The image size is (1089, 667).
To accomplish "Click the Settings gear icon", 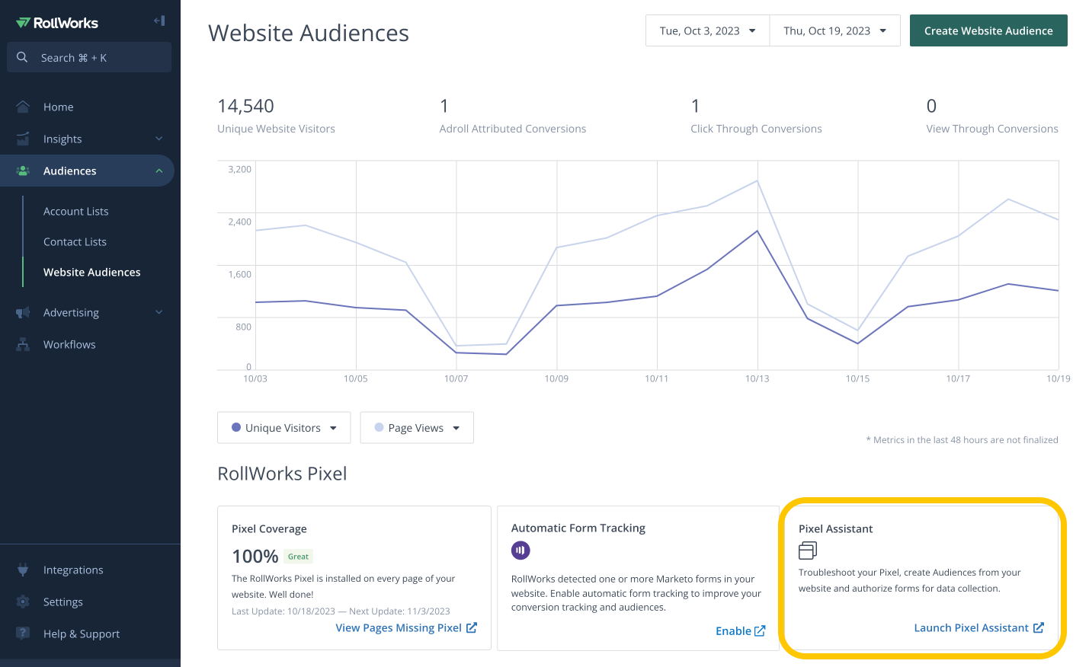I will point(23,602).
